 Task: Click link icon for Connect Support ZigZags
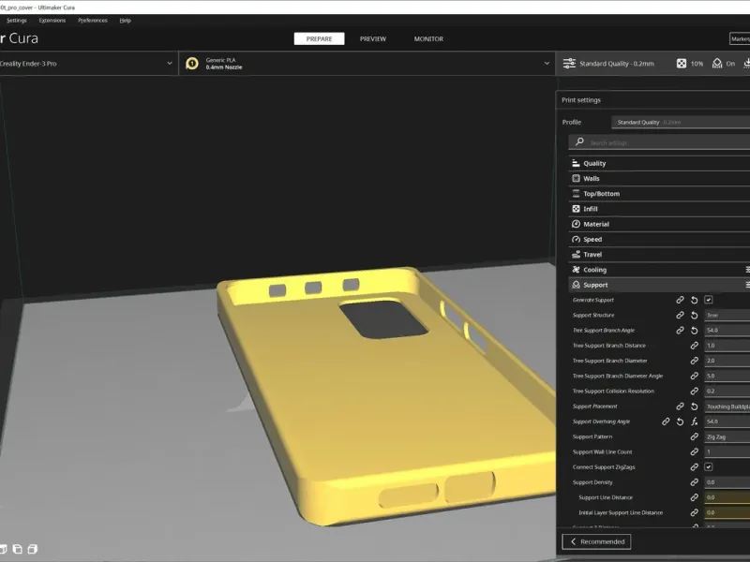694,466
